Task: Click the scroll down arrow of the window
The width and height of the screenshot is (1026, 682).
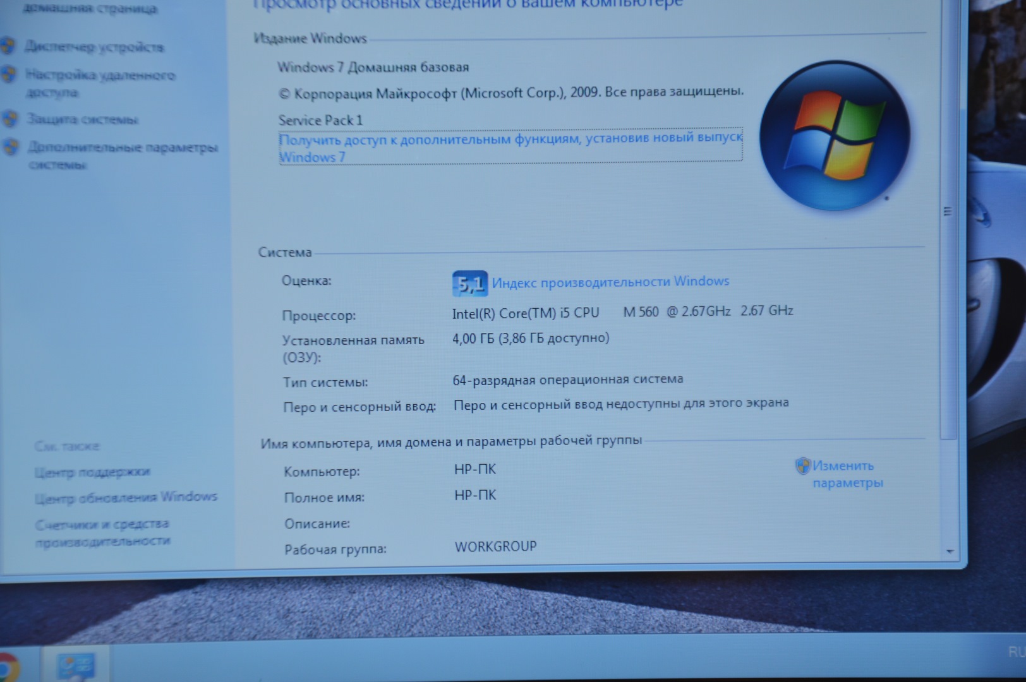Action: click(949, 551)
